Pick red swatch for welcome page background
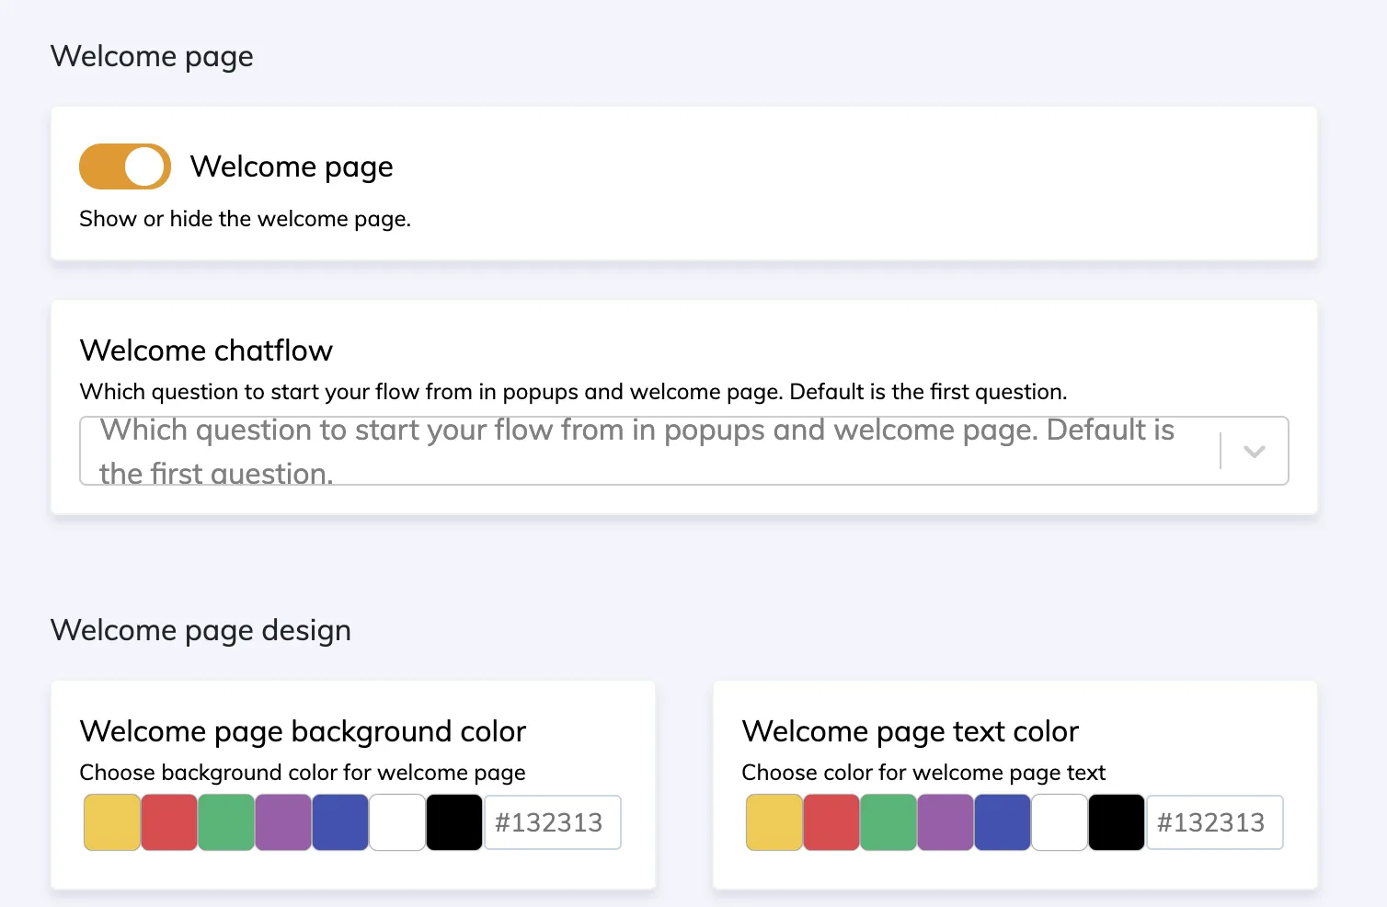1387x907 pixels. 169,822
